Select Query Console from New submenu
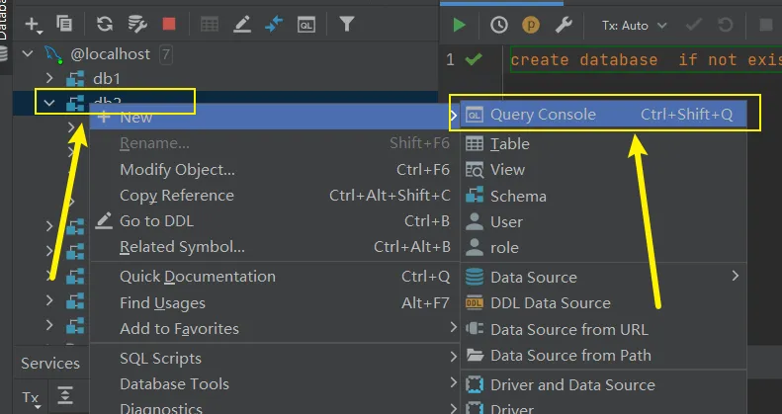Screen dimensions: 782x414 [x=543, y=115]
